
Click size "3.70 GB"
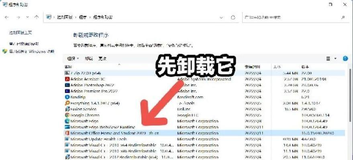click(291, 85)
